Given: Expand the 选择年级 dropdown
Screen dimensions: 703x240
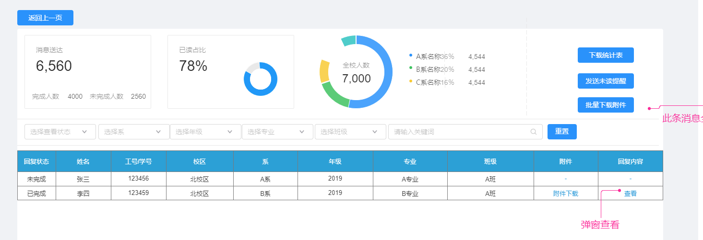Looking at the screenshot, I should click(x=205, y=132).
